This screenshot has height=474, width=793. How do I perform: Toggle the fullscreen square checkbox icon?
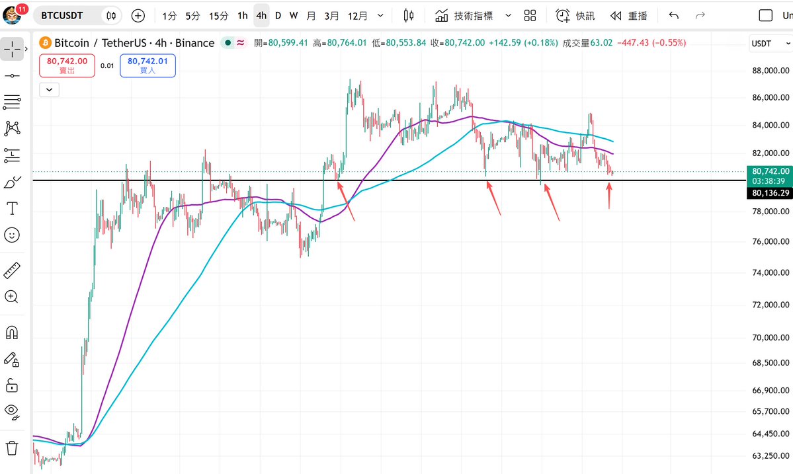766,16
